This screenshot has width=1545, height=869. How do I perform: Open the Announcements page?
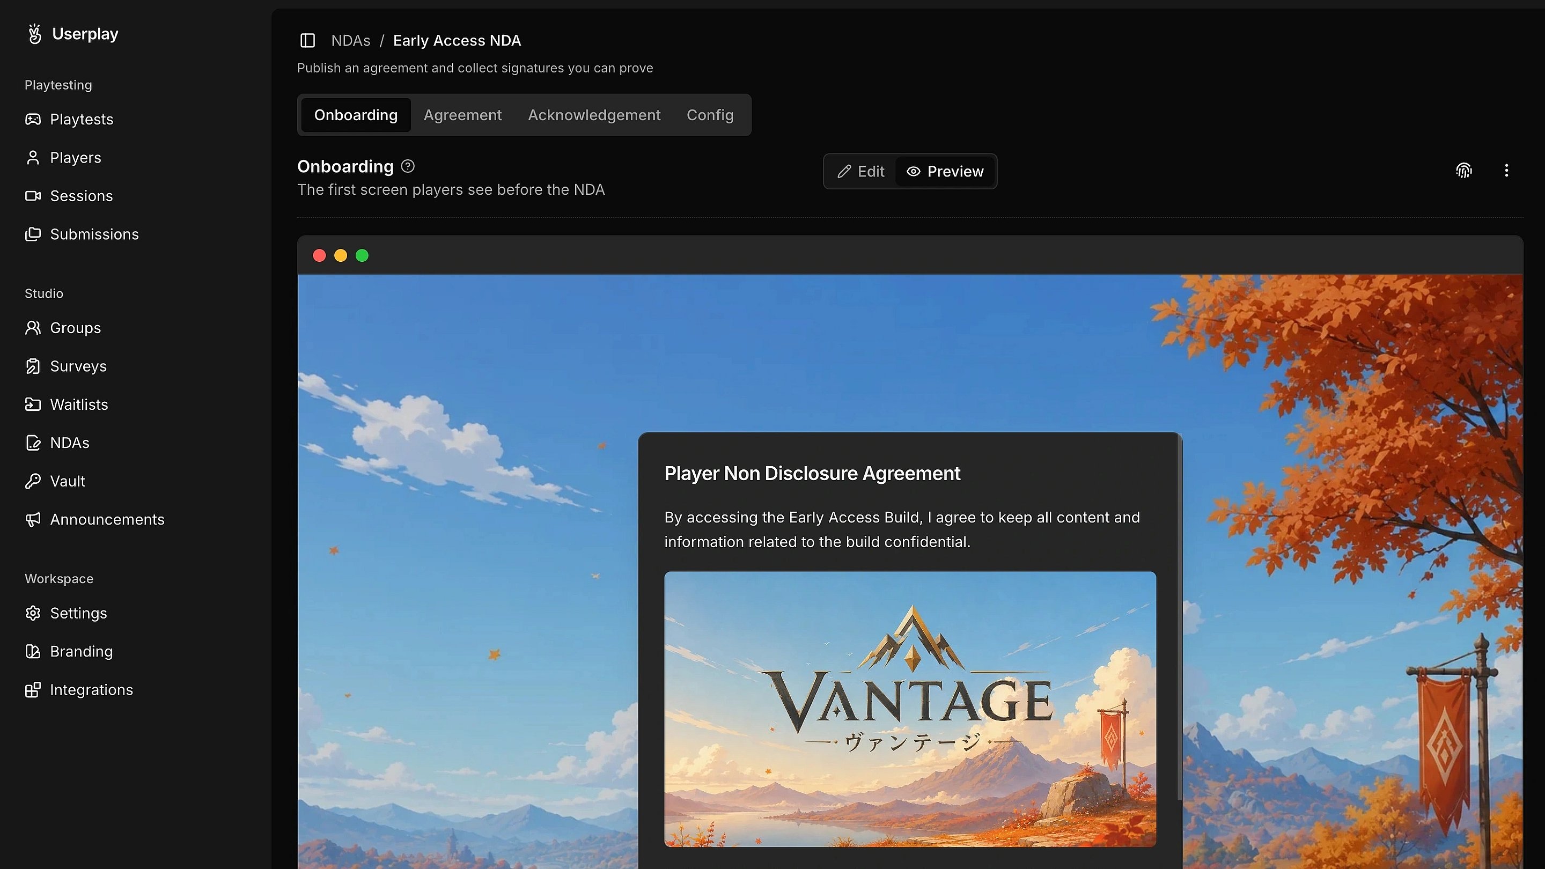pyautogui.click(x=107, y=519)
